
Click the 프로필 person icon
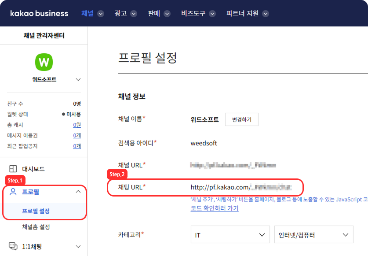(x=13, y=192)
